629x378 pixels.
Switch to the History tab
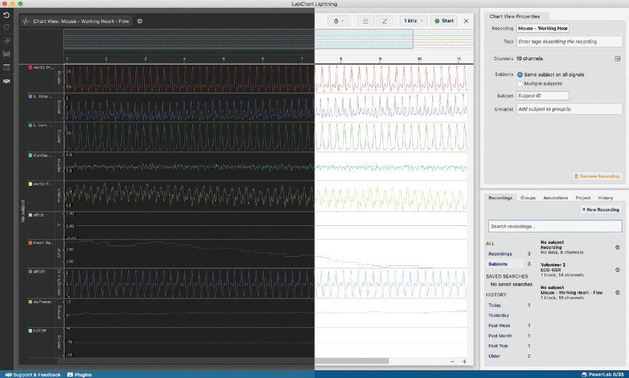tap(605, 198)
